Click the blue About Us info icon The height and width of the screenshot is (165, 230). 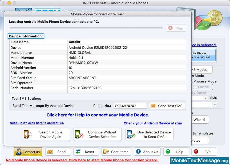click(x=138, y=151)
